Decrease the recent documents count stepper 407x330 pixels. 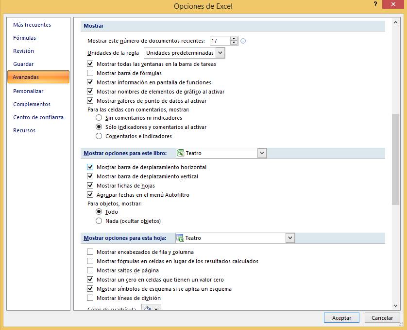click(234, 43)
